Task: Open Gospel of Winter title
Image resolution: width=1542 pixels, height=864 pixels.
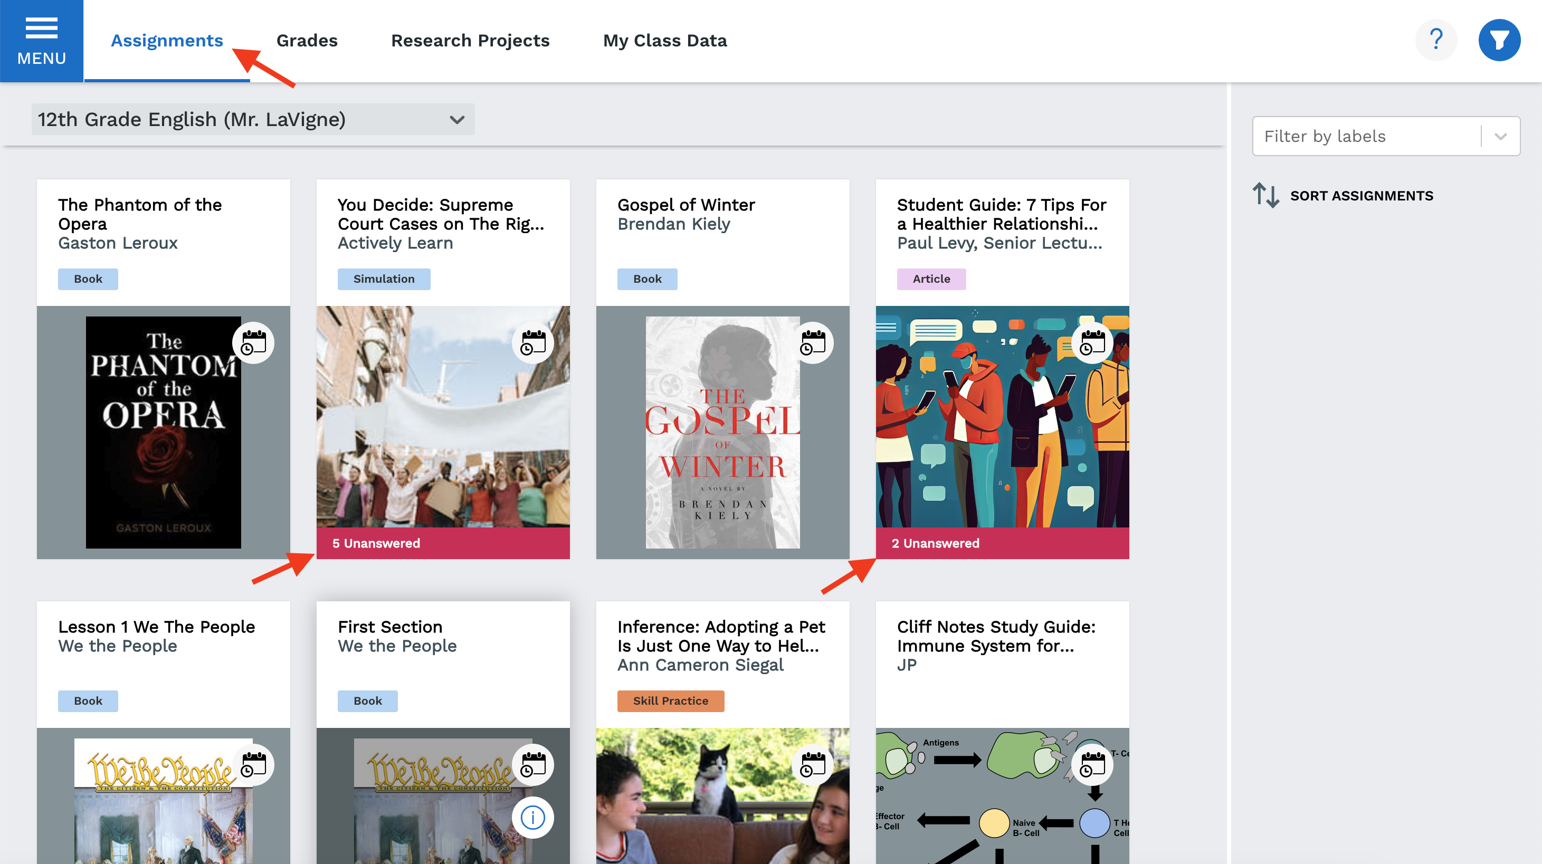Action: coord(686,205)
